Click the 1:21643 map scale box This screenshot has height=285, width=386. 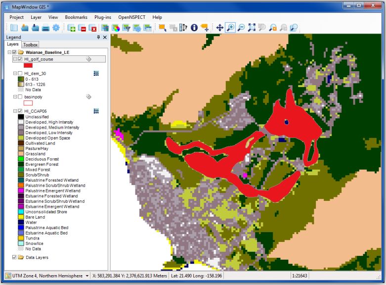(300, 276)
